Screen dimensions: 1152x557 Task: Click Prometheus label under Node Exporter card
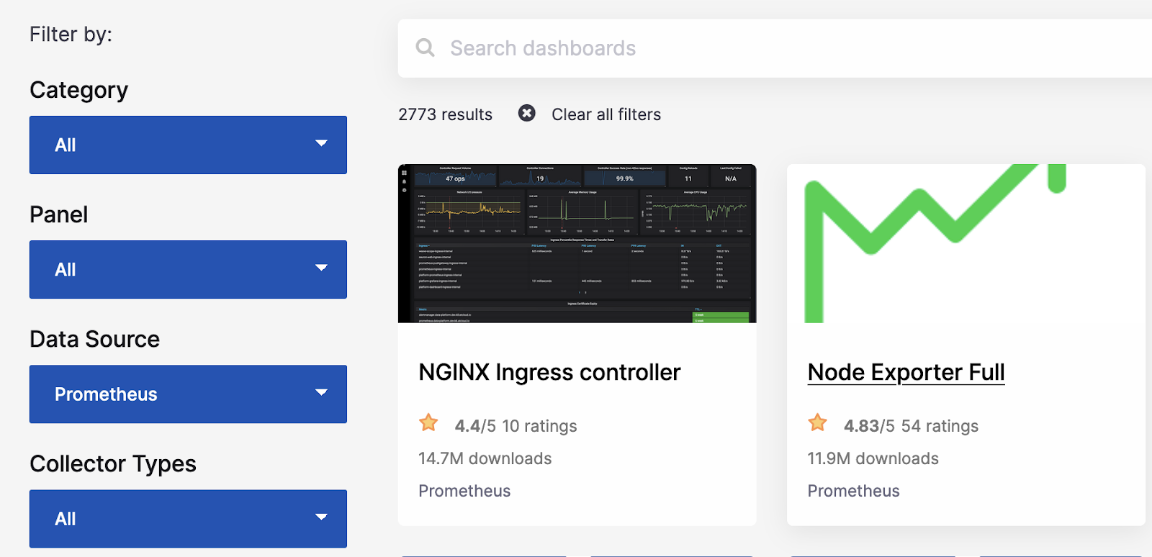click(x=853, y=491)
